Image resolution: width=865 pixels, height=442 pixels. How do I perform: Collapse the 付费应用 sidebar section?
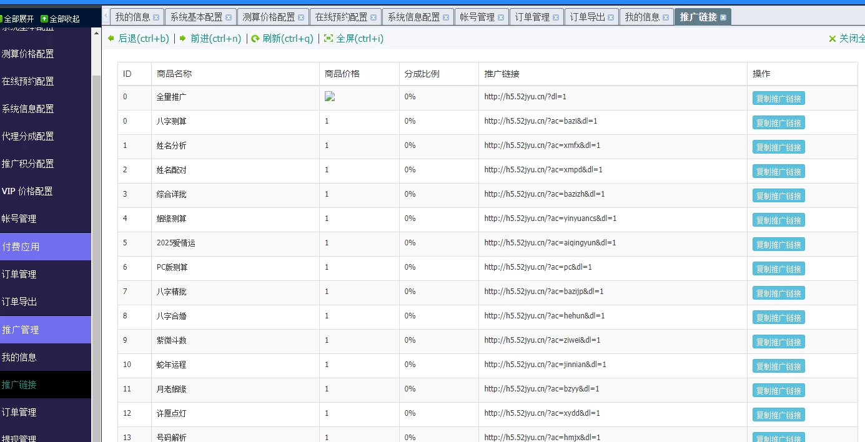click(x=46, y=247)
